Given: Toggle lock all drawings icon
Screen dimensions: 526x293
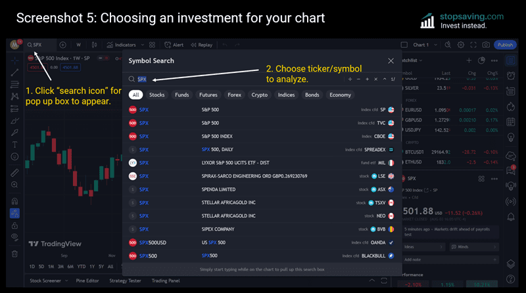Looking at the screenshot, I should (14, 225).
